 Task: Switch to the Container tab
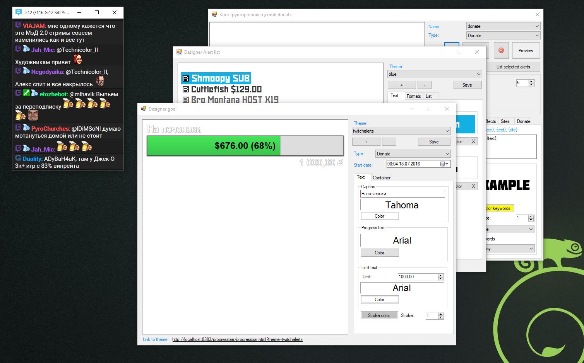click(382, 177)
